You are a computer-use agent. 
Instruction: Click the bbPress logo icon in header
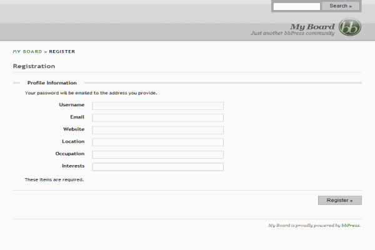(349, 27)
